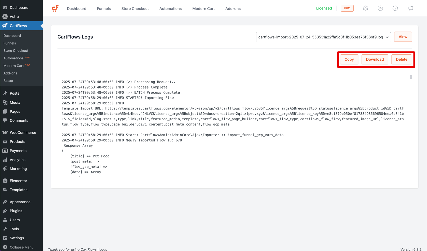Click the Comments bubble icon
Image resolution: width=427 pixels, height=251 pixels.
5,120
